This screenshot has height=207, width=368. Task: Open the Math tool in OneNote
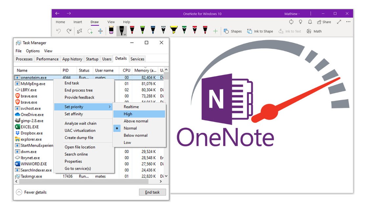click(x=314, y=31)
